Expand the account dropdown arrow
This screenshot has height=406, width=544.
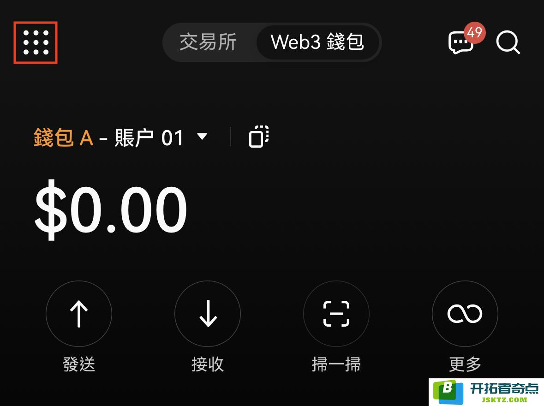point(202,136)
